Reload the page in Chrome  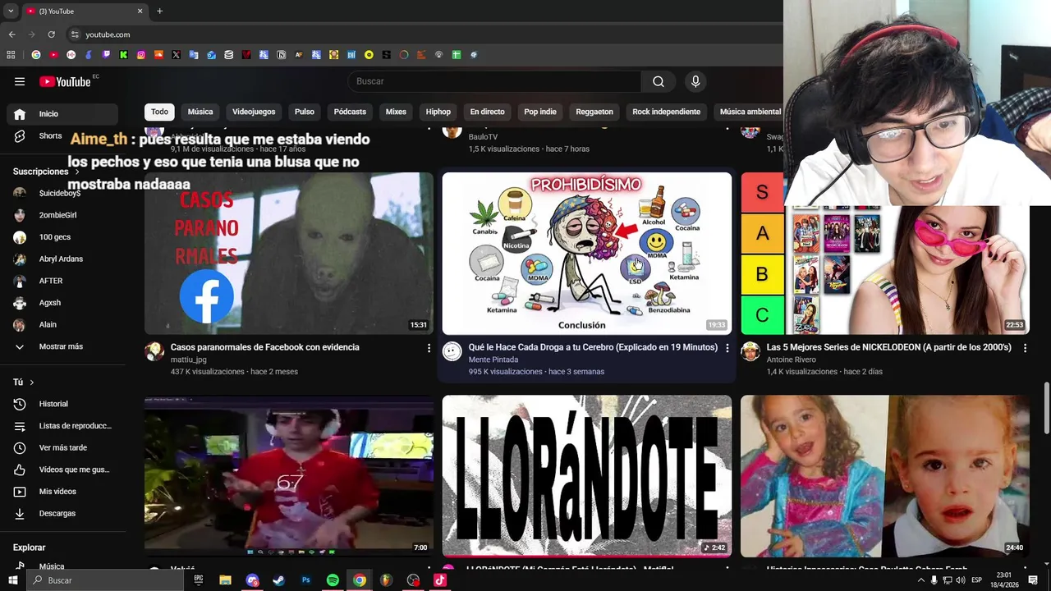(51, 34)
